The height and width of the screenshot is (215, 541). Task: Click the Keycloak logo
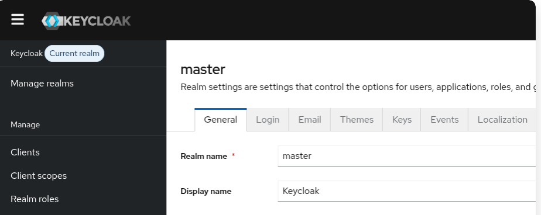point(86,21)
